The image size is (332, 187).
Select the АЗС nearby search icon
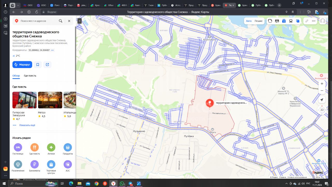(68, 164)
